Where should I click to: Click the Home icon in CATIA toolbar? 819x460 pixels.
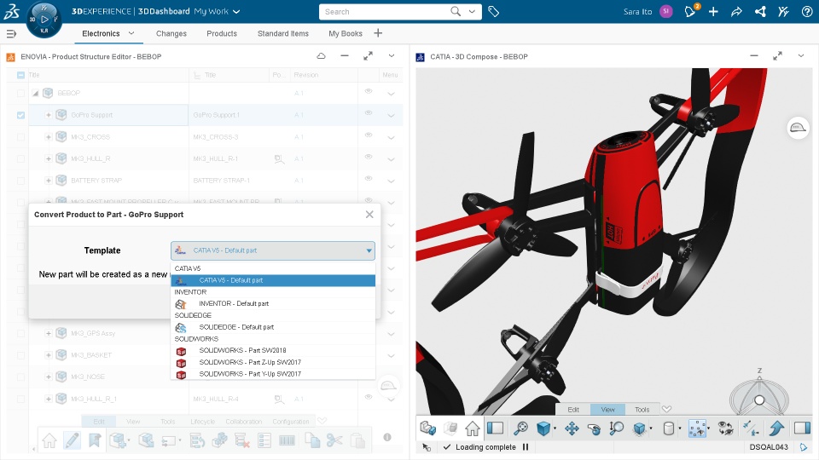(x=472, y=428)
